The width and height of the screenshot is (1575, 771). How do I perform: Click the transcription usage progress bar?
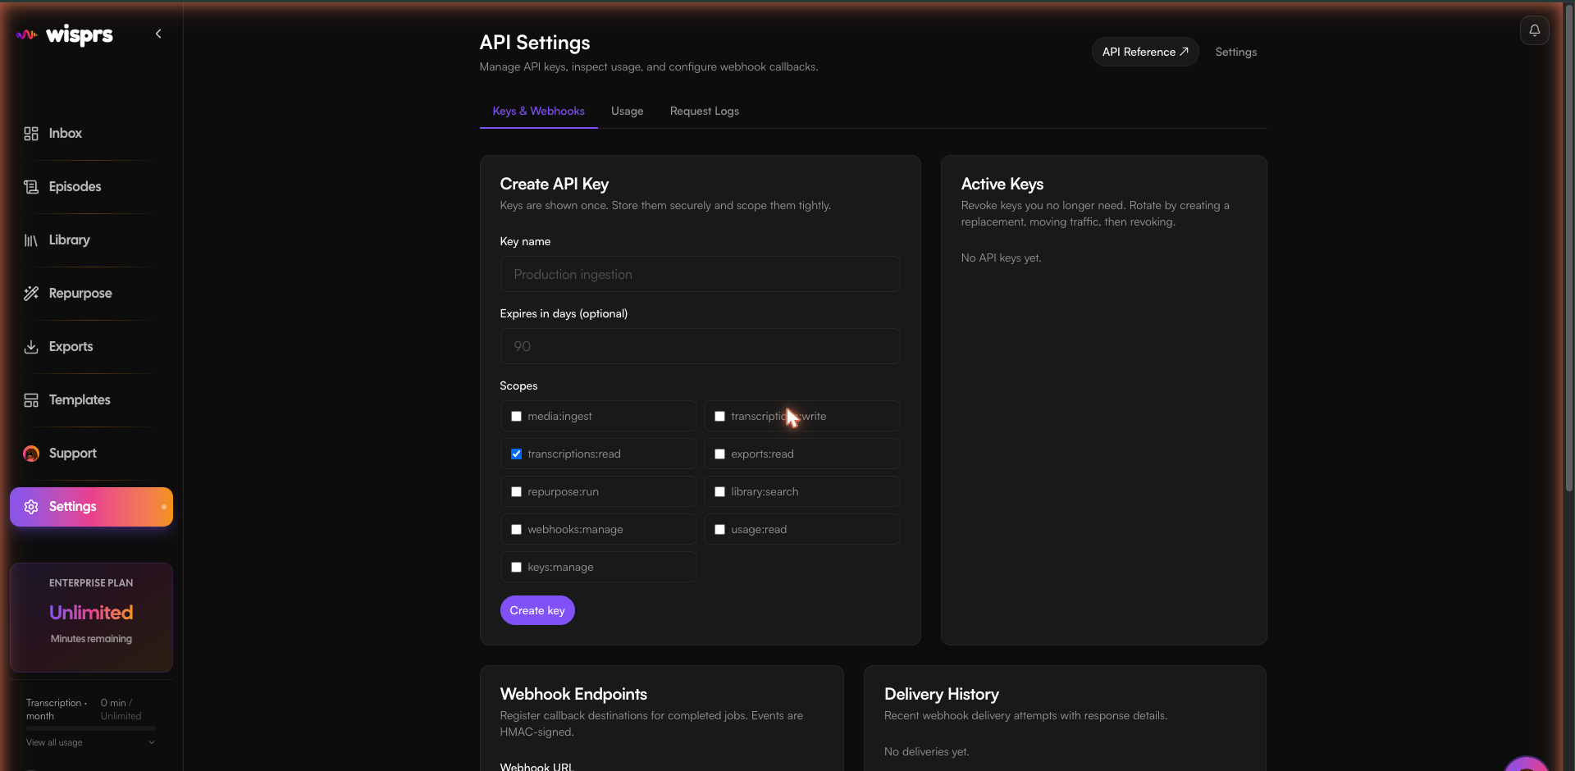pyautogui.click(x=91, y=728)
